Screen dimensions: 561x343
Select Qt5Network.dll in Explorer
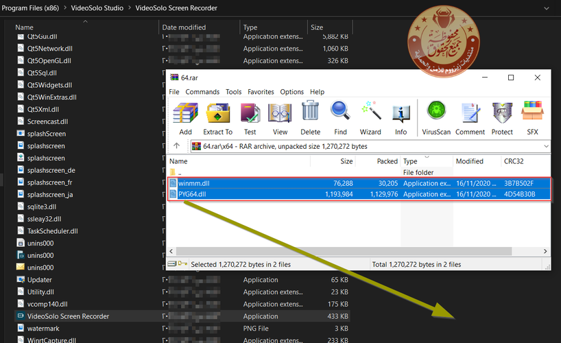[x=50, y=49]
